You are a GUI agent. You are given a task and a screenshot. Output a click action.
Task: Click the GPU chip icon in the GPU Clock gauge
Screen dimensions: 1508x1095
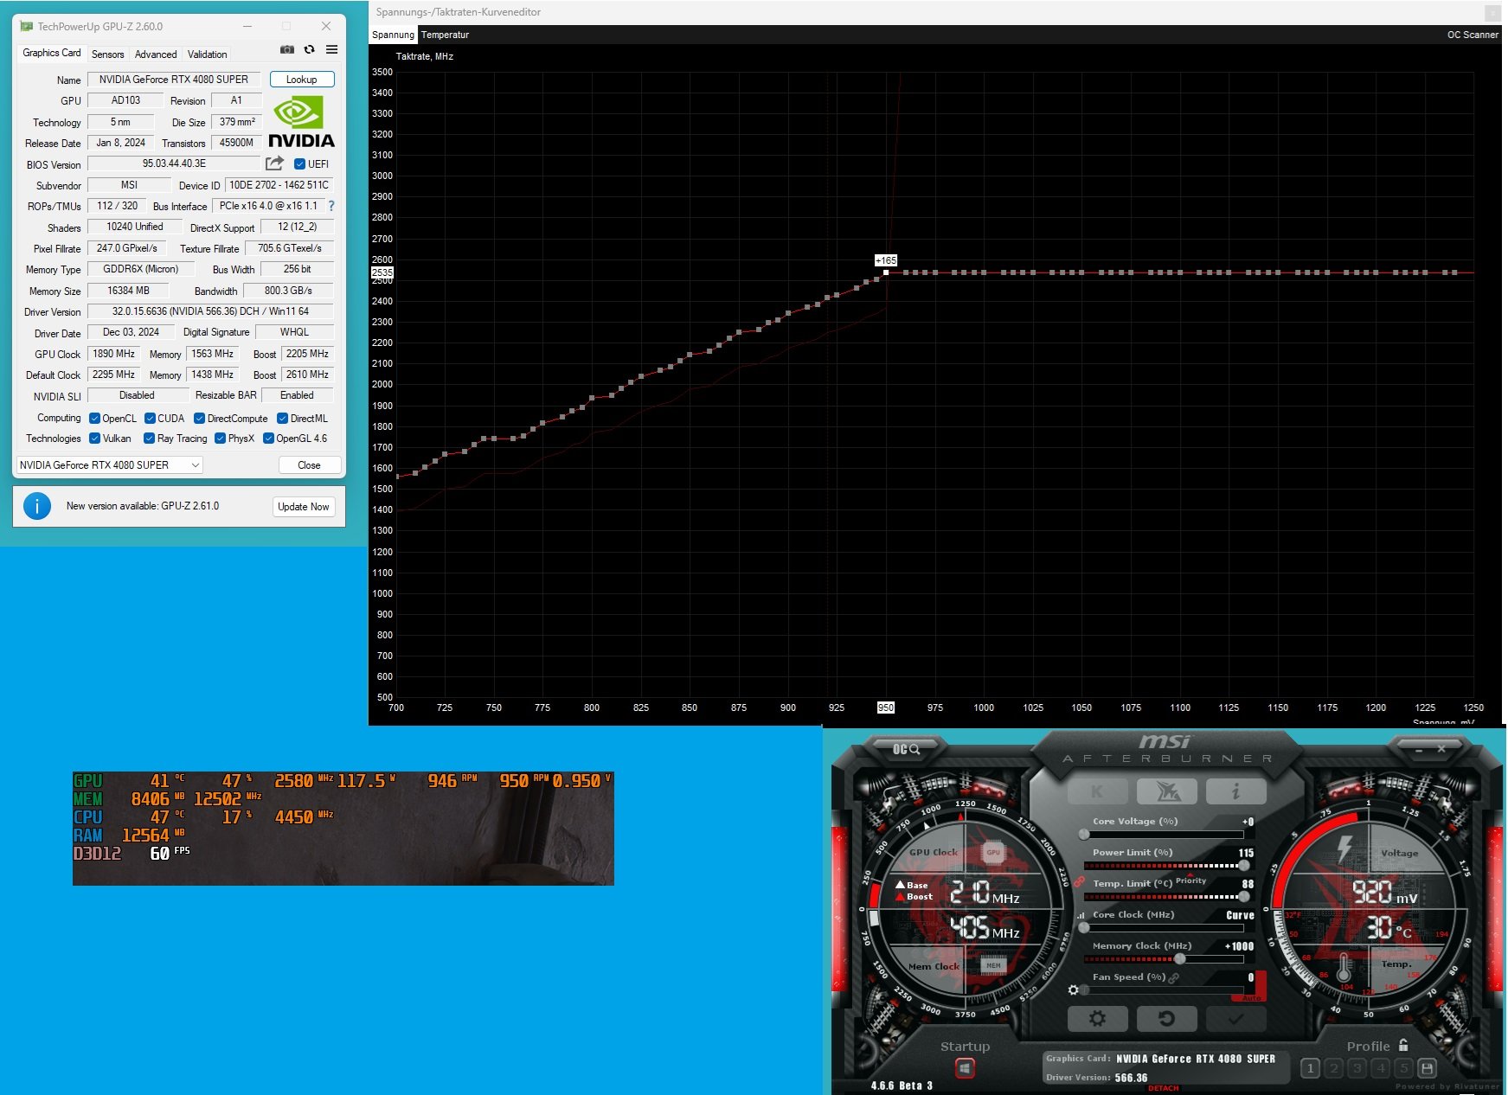[993, 852]
